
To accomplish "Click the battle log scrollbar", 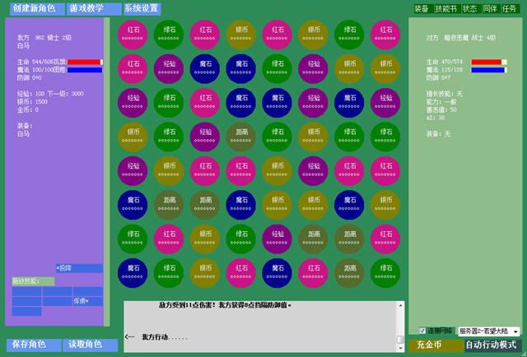I will coord(400,321).
